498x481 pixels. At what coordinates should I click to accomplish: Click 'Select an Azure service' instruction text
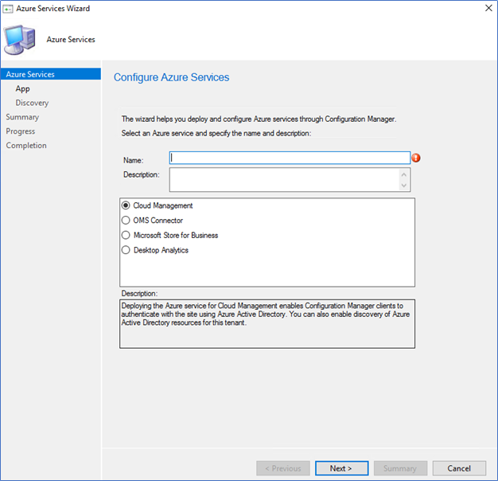216,133
